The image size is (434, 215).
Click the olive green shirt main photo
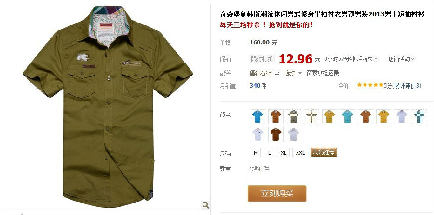(x=108, y=106)
